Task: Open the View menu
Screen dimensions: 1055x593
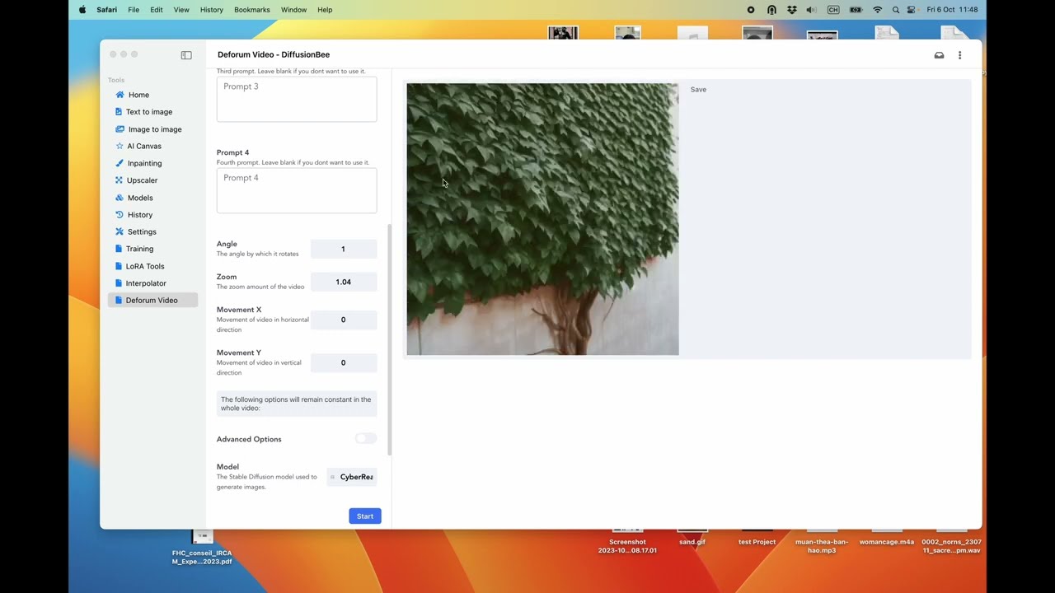Action: point(181,10)
